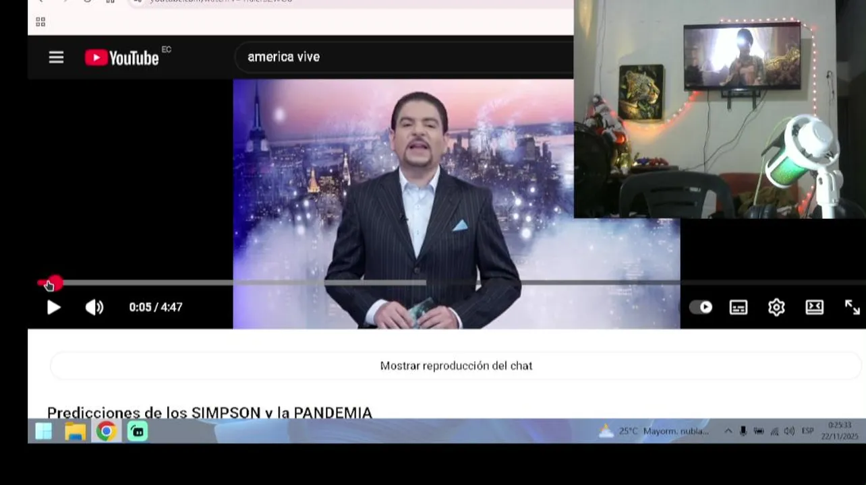Mute the video with speaker icon
This screenshot has height=485, width=866.
pyautogui.click(x=94, y=307)
